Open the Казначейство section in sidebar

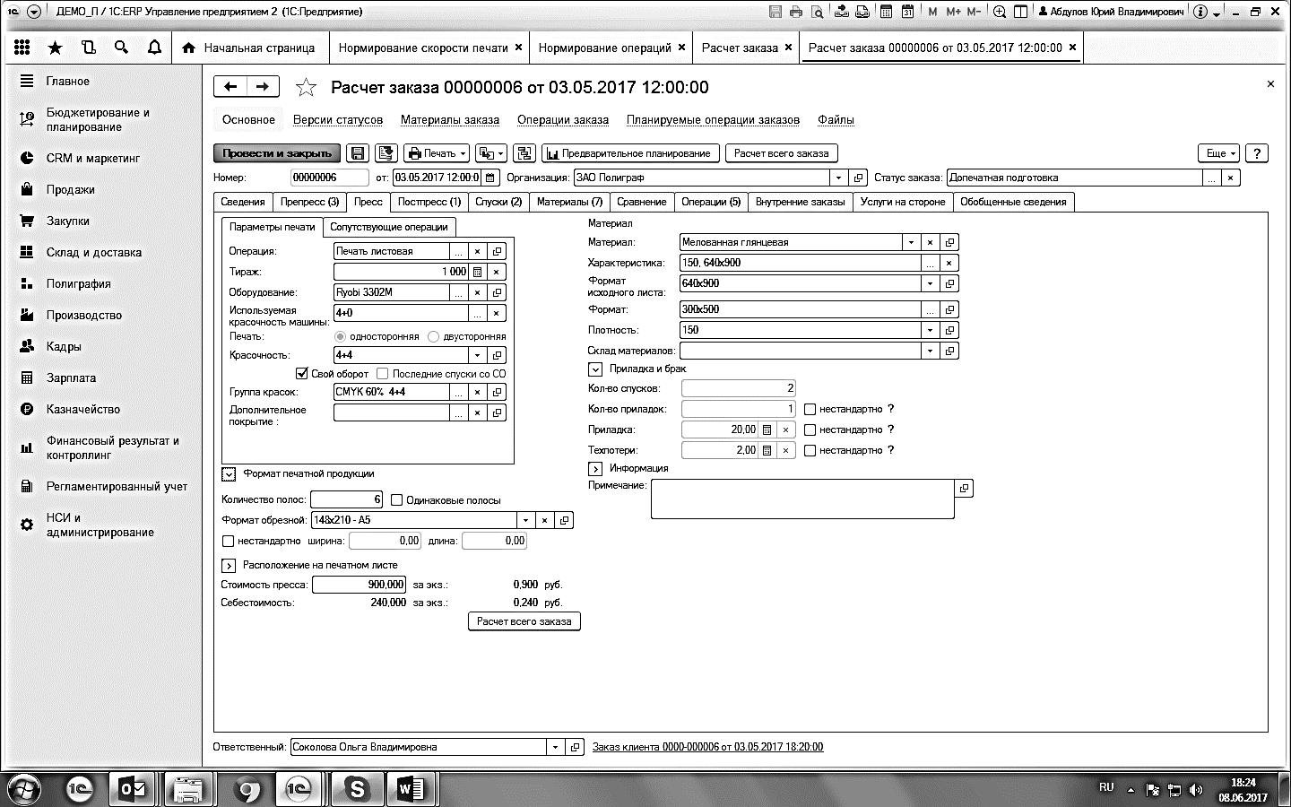coord(83,409)
